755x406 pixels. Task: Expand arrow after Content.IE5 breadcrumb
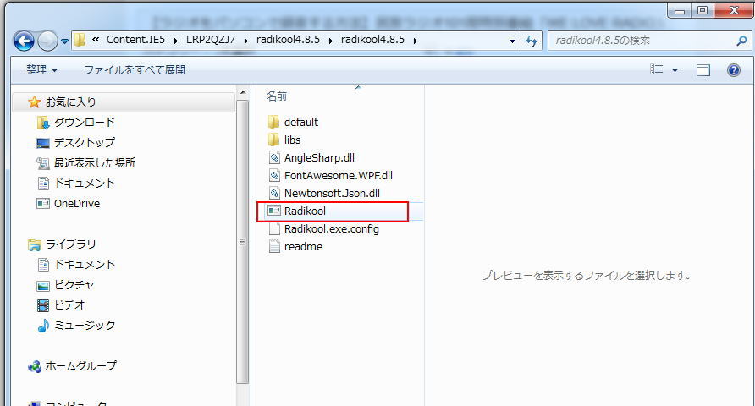coord(176,41)
